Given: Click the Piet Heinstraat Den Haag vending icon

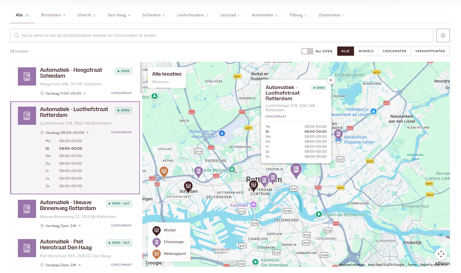Looking at the screenshot, I should click(x=27, y=248).
